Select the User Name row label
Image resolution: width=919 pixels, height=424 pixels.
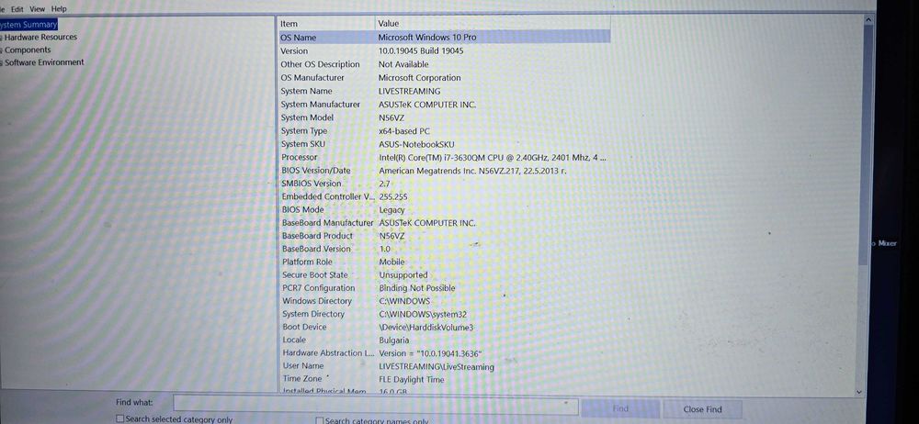point(303,366)
